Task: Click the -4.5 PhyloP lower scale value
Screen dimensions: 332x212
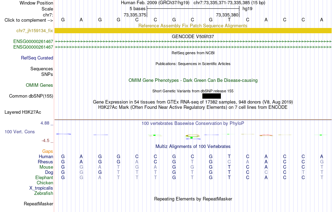Action: click(x=45, y=141)
